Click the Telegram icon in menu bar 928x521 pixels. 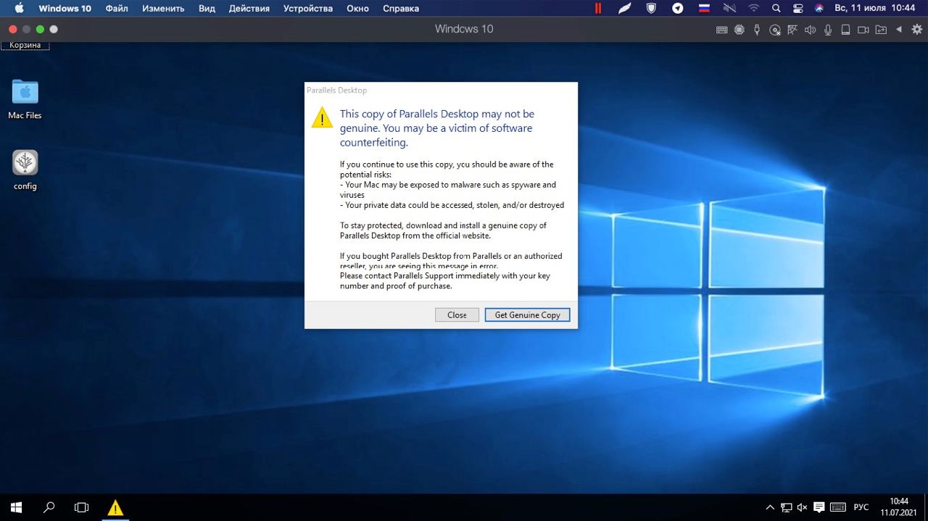click(x=678, y=9)
